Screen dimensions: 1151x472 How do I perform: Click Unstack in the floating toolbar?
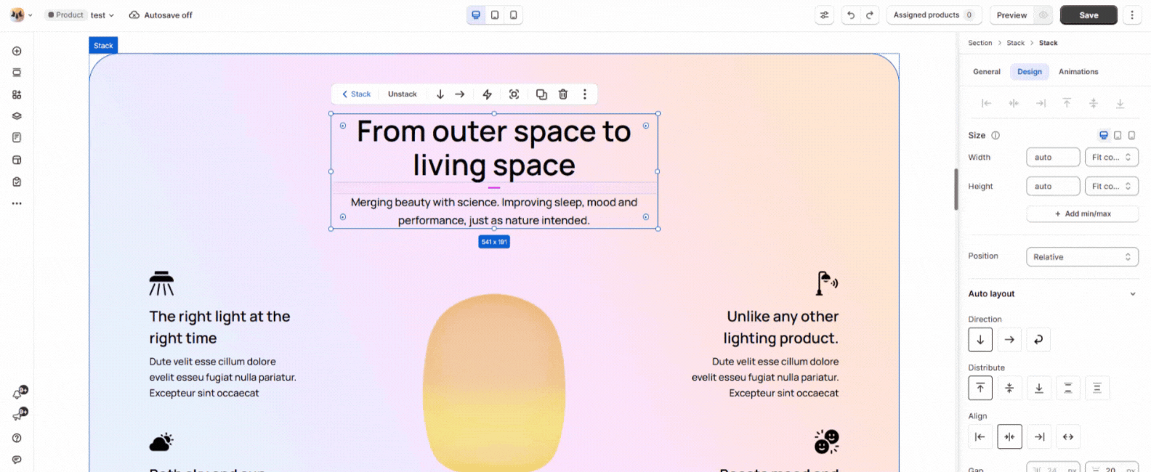[402, 94]
